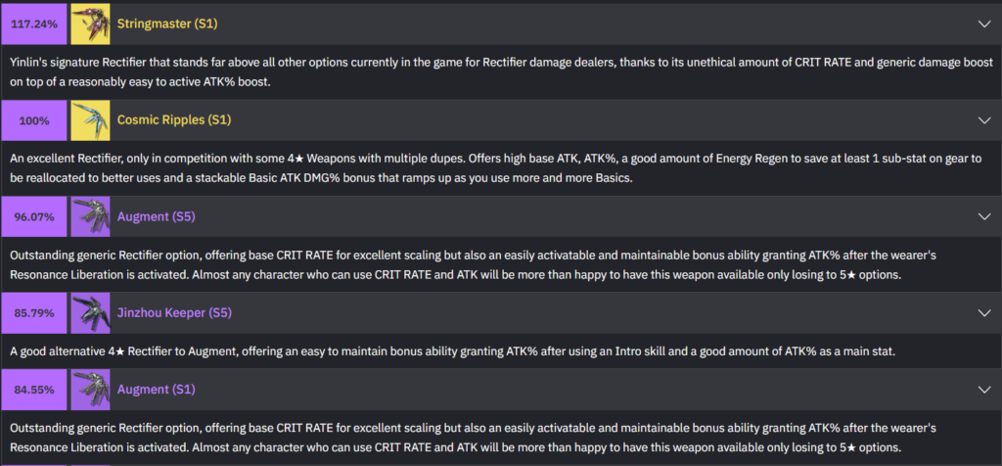The width and height of the screenshot is (1002, 466).
Task: Click the 117.24% rating badge
Action: [34, 23]
